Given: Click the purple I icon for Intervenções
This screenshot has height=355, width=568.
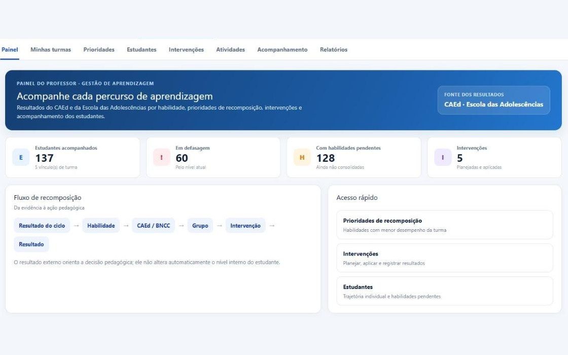Looking at the screenshot, I should pyautogui.click(x=443, y=157).
